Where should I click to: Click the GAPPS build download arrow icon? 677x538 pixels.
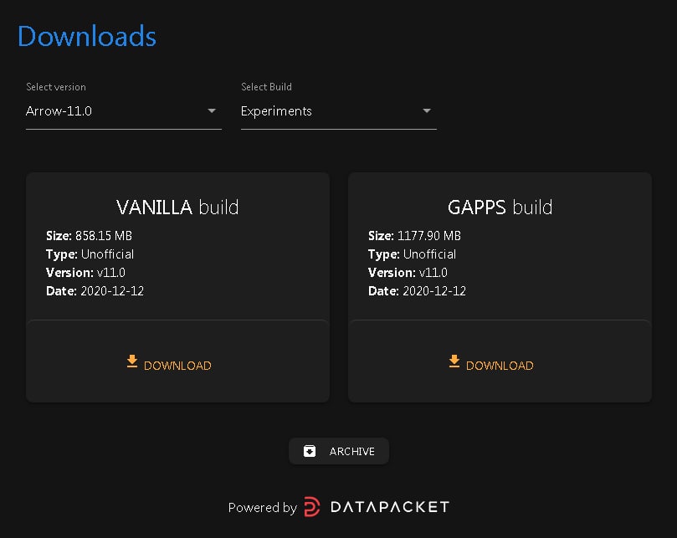tap(454, 361)
